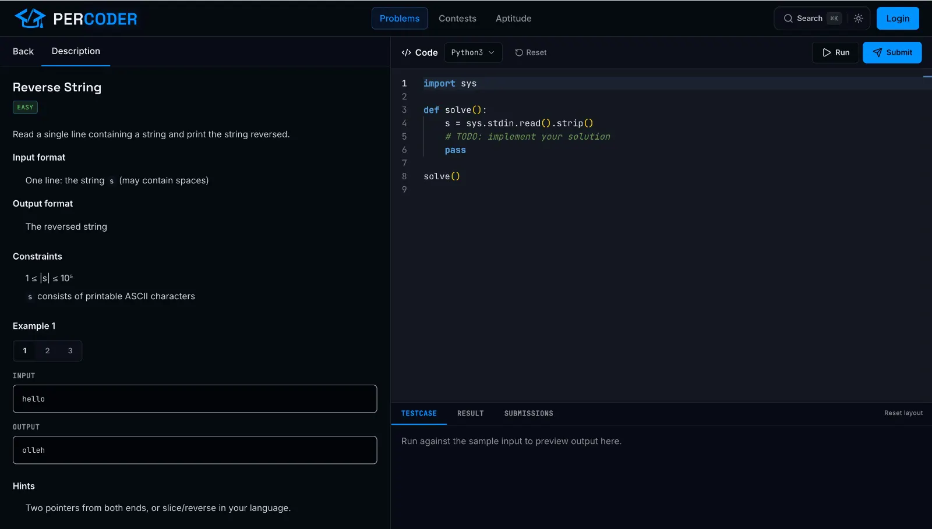This screenshot has width=932, height=529.
Task: Click the paper plane icon in Submit
Action: tap(877, 52)
